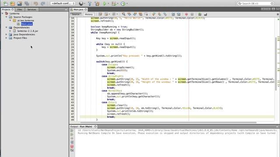Expand the lanterna-2.1.8.jar node

coord(10,31)
